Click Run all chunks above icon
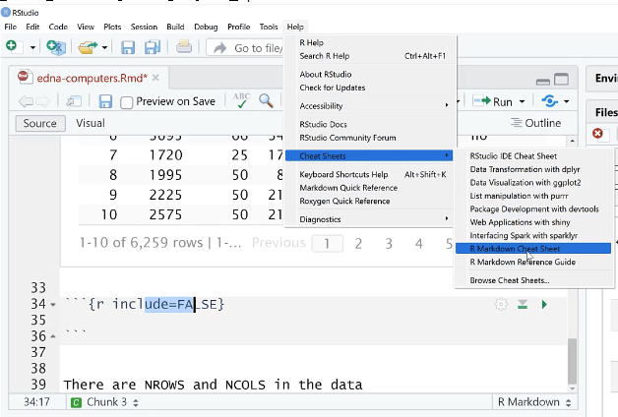Image resolution: width=618 pixels, height=417 pixels. [523, 304]
